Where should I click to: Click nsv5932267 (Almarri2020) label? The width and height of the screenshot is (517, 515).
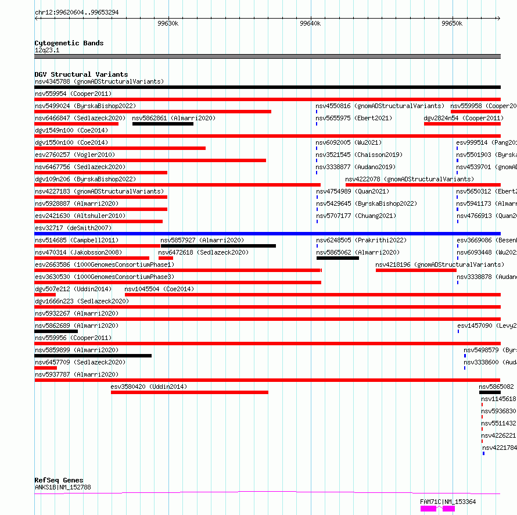coord(77,313)
